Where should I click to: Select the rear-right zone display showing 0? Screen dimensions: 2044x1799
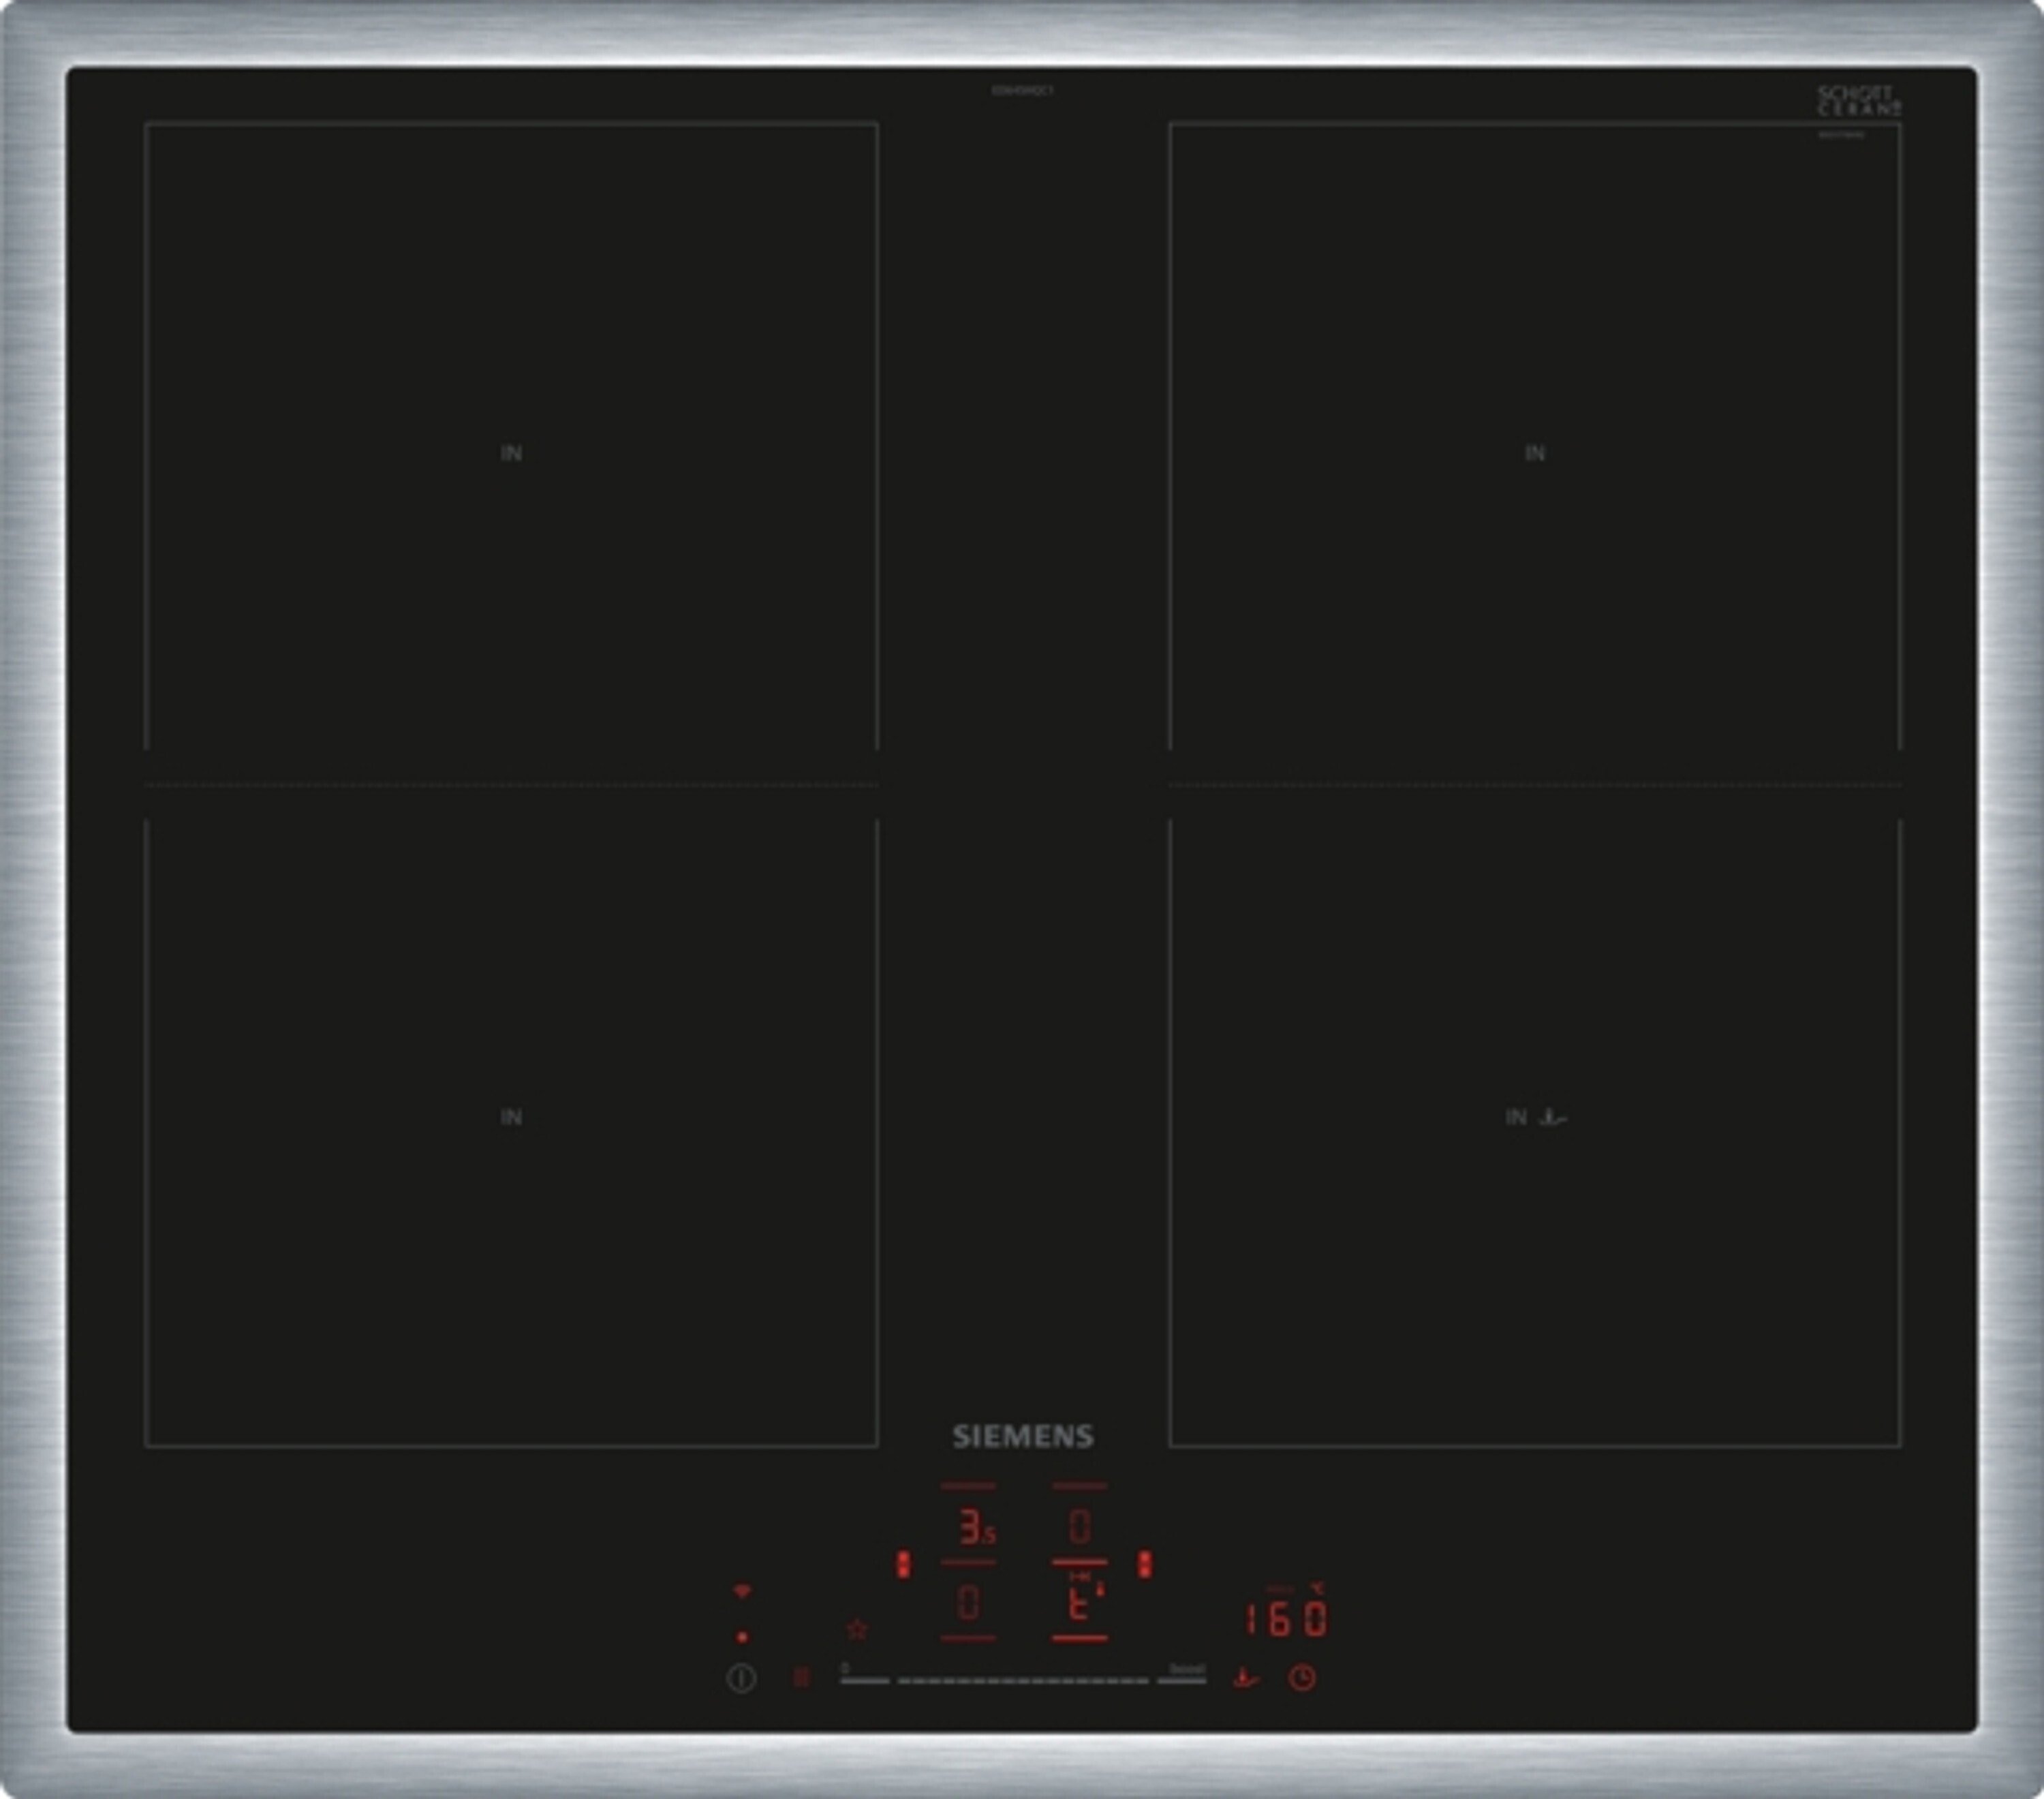[x=1079, y=1527]
